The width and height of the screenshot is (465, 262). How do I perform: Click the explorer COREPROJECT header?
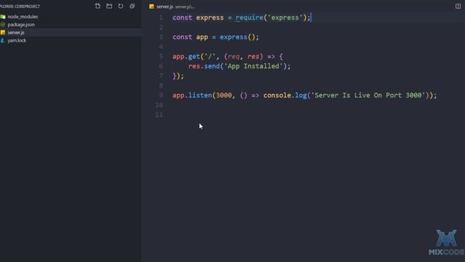click(20, 7)
